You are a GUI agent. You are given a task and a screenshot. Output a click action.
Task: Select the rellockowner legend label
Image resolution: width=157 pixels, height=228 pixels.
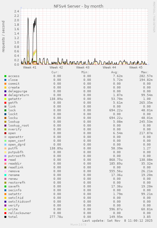(20, 213)
